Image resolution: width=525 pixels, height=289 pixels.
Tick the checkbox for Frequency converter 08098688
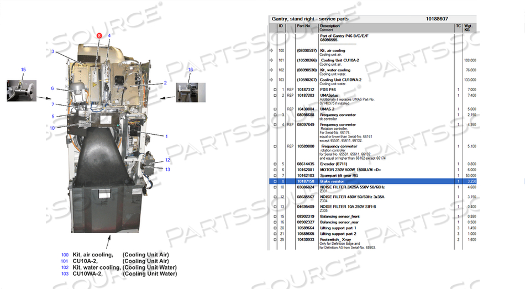point(275,115)
